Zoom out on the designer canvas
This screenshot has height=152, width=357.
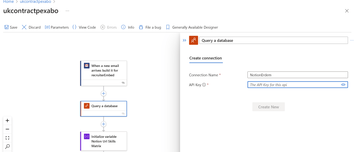[x=7, y=129]
